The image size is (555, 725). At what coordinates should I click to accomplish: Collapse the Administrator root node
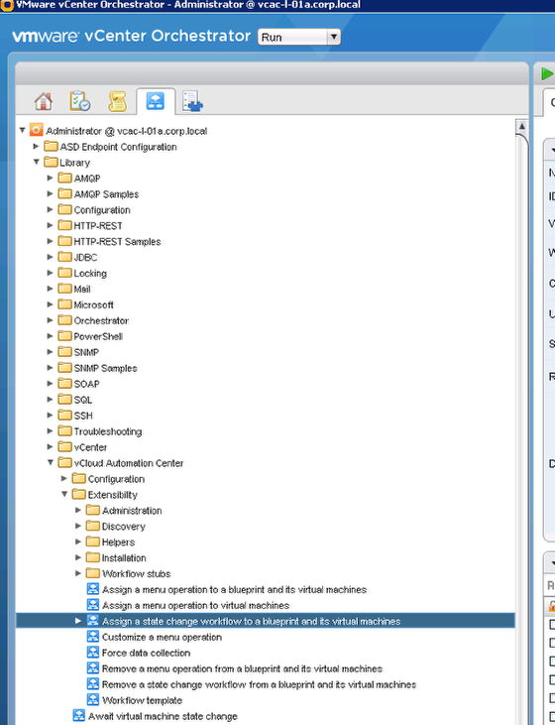point(22,130)
